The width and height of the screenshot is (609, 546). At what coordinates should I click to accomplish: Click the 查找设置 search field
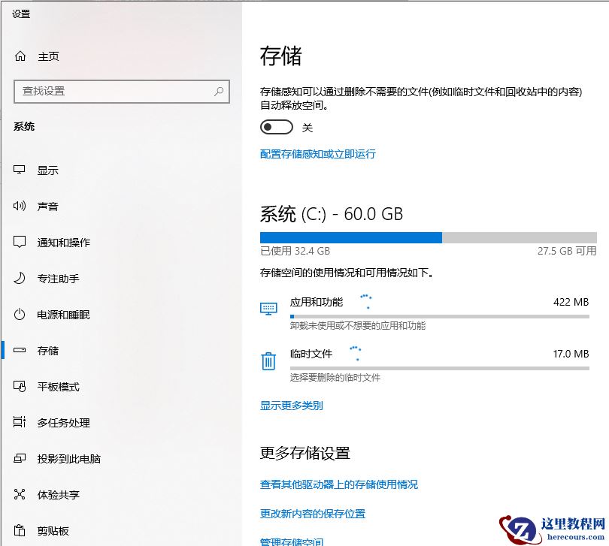[120, 90]
